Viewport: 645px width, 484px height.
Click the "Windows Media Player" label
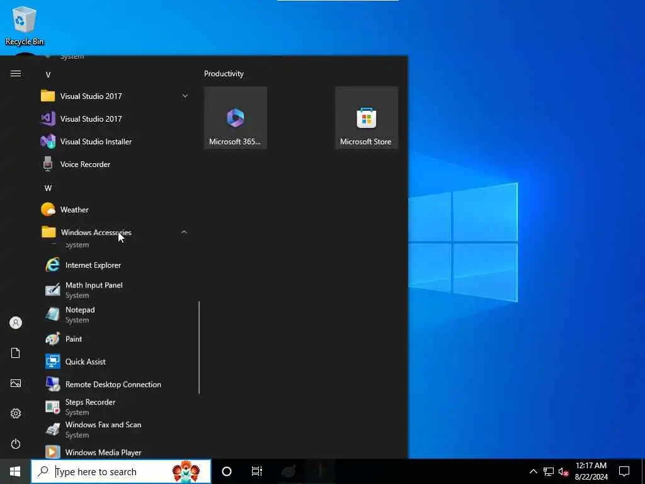103,452
